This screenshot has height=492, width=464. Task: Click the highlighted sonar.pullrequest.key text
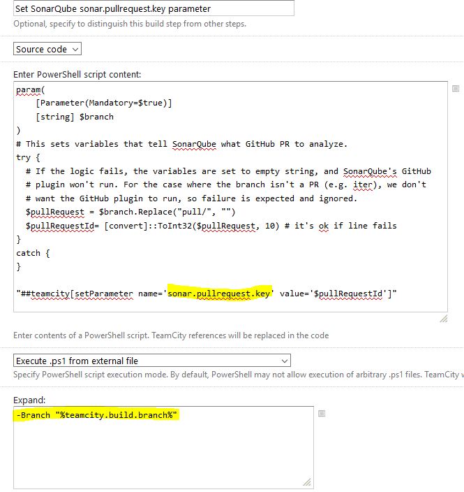[218, 294]
